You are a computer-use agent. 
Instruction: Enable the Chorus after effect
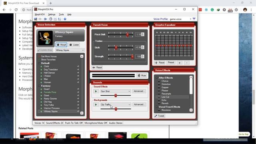159,81
